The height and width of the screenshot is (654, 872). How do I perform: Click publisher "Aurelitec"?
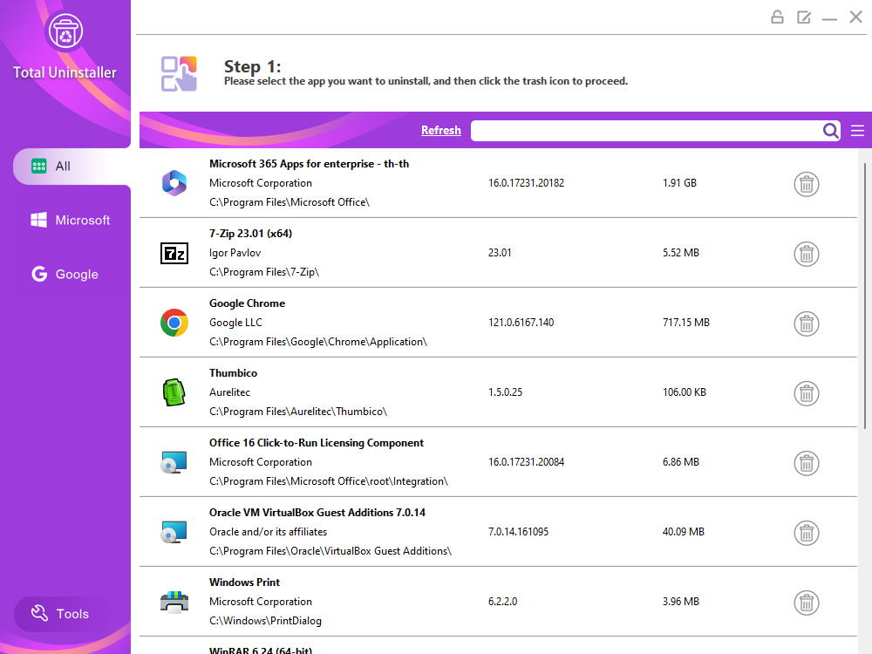click(229, 392)
